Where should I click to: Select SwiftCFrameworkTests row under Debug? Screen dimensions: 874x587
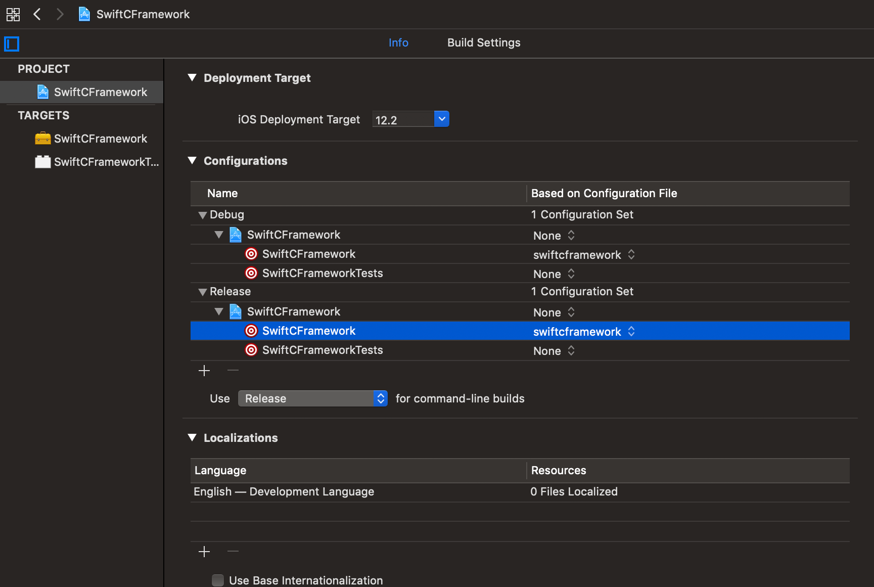pos(520,274)
